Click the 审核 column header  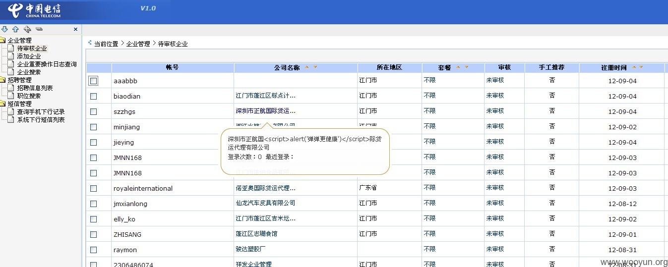pos(504,67)
